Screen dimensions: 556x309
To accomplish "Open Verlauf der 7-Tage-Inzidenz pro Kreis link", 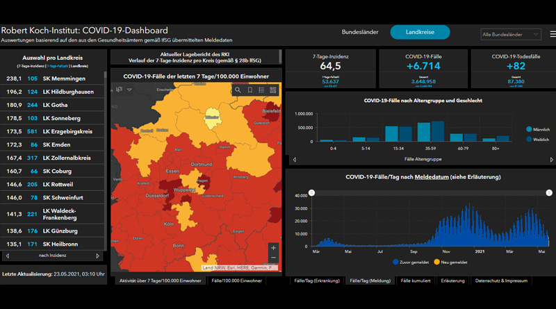I will tap(195, 60).
